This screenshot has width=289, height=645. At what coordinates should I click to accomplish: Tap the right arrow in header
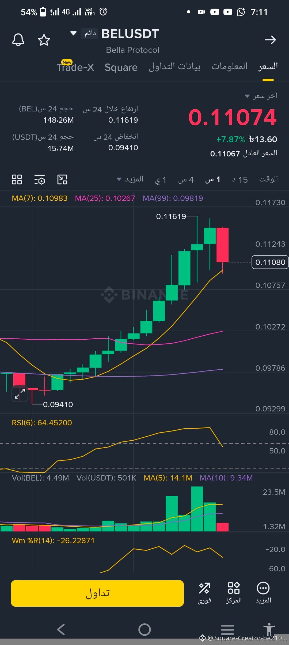270,40
